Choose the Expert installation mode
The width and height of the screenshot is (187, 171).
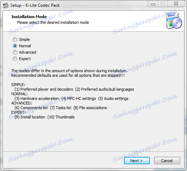(22, 59)
